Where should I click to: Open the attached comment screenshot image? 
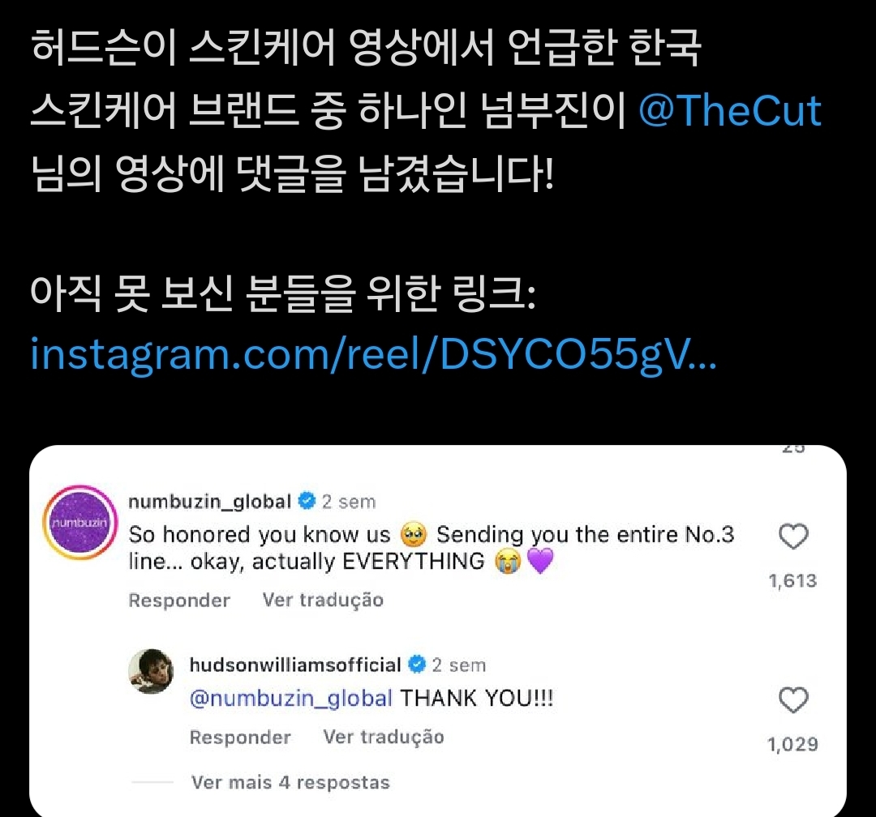438,632
